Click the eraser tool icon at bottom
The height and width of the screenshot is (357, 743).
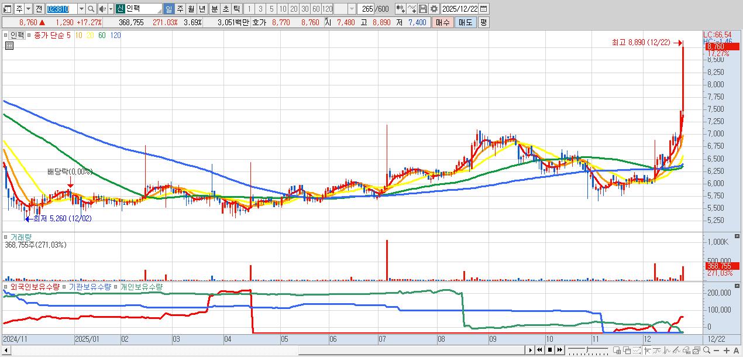[x=686, y=351]
